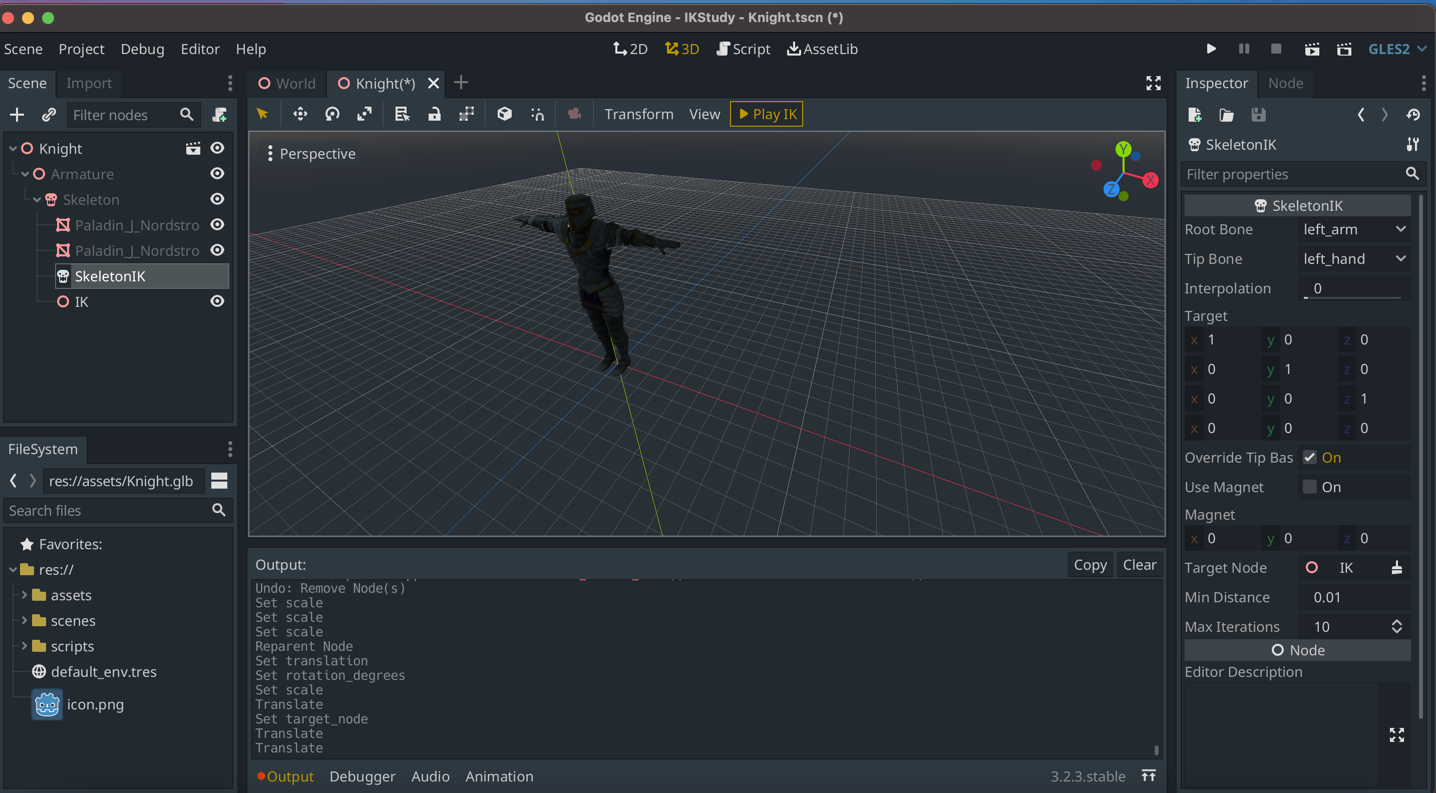Switch to the Import tab

[x=89, y=84]
